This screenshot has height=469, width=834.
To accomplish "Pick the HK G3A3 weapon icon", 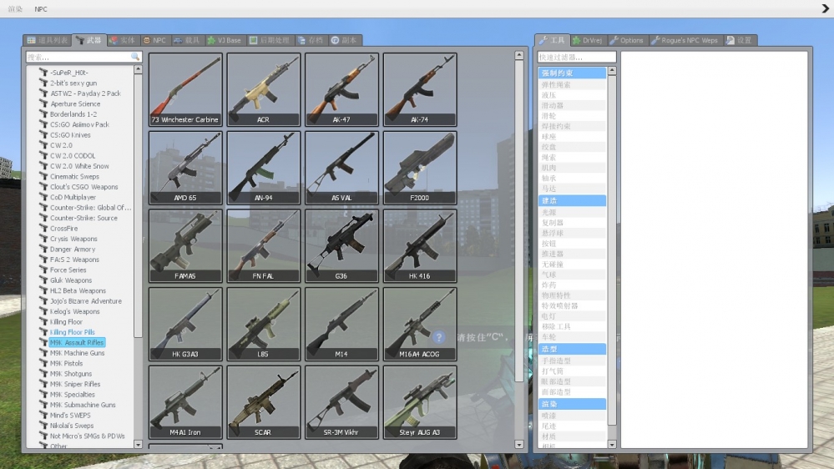I will [x=185, y=324].
